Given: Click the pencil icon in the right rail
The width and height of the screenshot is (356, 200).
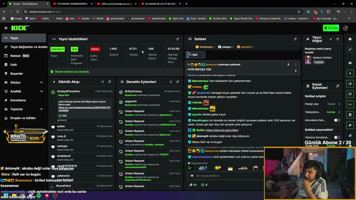Looking at the screenshot, I should click(350, 49).
